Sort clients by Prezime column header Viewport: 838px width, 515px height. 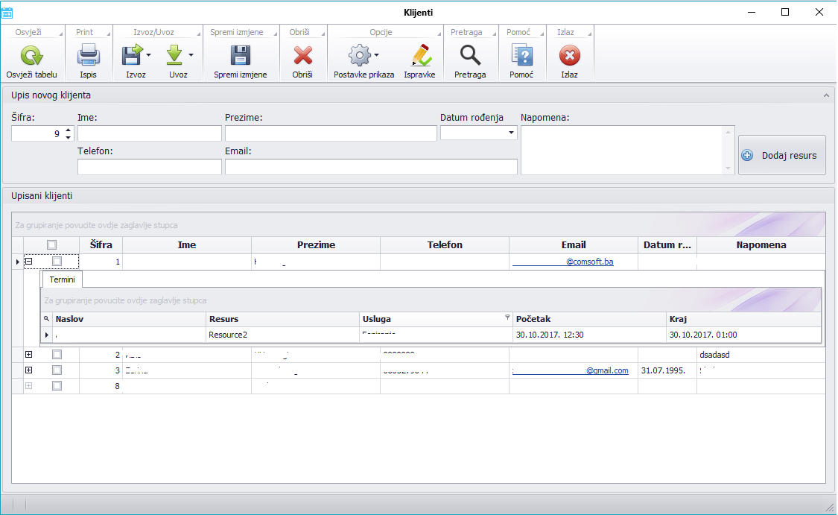tap(316, 245)
